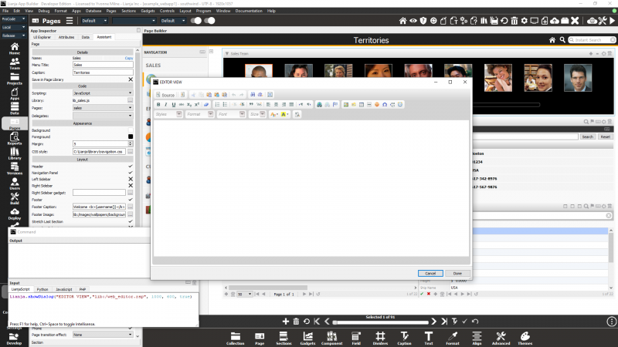Insert an anchor flag in the editor
This screenshot has height=347, width=618.
335,105
